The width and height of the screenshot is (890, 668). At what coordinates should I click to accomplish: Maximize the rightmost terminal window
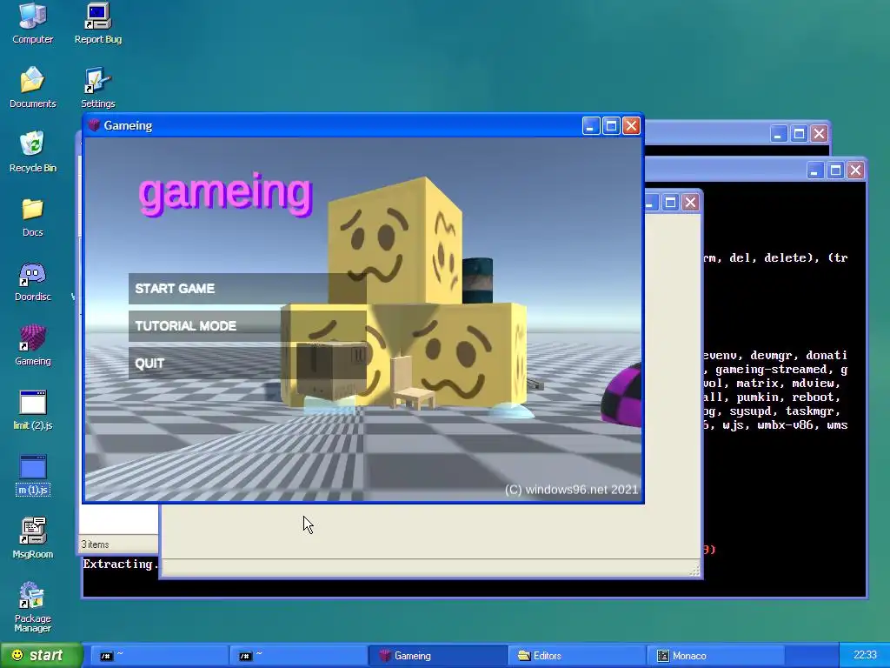[x=835, y=170]
